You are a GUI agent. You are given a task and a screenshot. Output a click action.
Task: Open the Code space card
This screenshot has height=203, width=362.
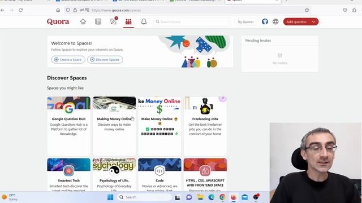[x=160, y=175]
